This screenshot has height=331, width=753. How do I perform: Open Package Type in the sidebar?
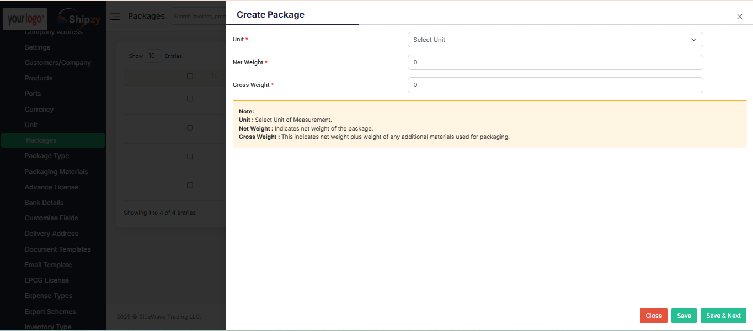(x=47, y=156)
